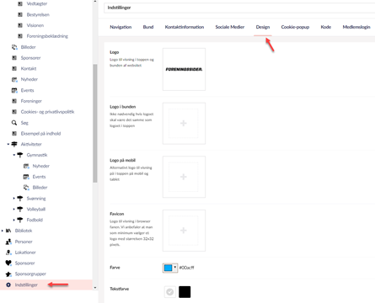Expand the Svømning tree node

click(x=13, y=199)
